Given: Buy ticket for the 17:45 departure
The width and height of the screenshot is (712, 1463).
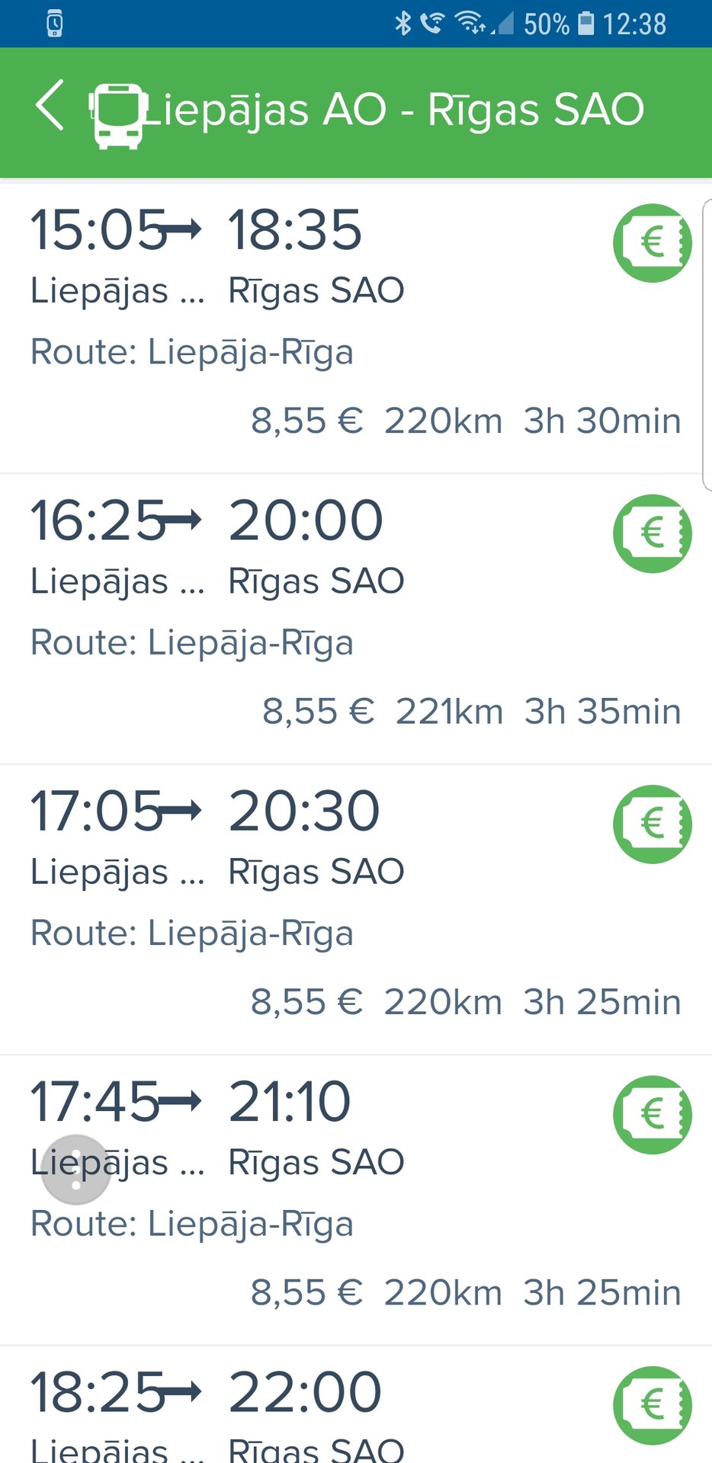Looking at the screenshot, I should [653, 1115].
